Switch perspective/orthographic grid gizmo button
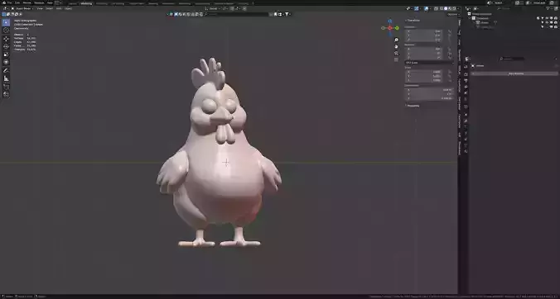560x299 pixels. pos(396,59)
